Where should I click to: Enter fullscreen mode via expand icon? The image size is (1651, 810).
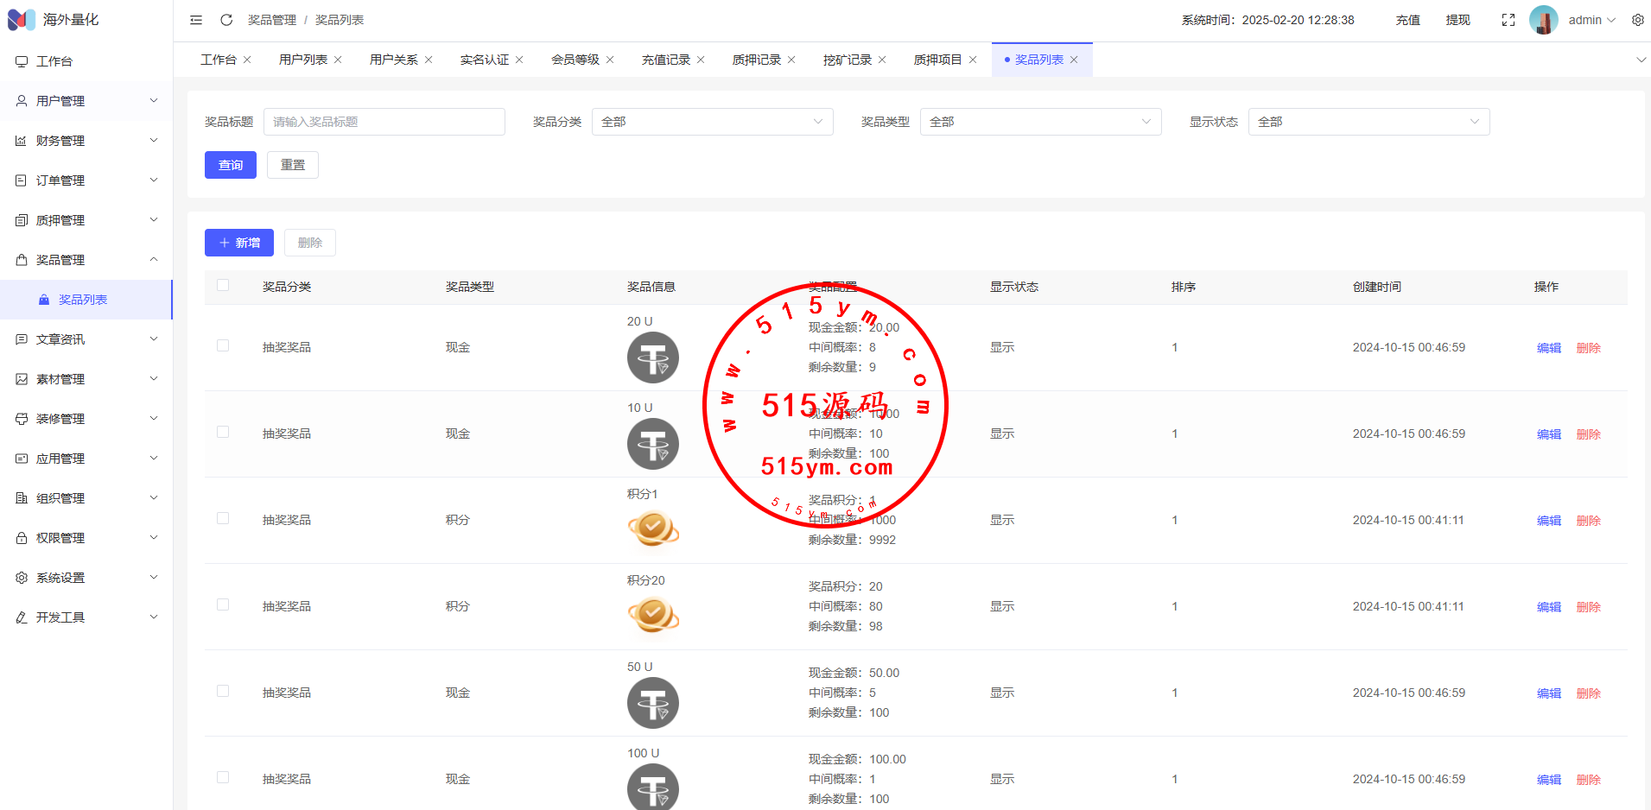tap(1508, 20)
